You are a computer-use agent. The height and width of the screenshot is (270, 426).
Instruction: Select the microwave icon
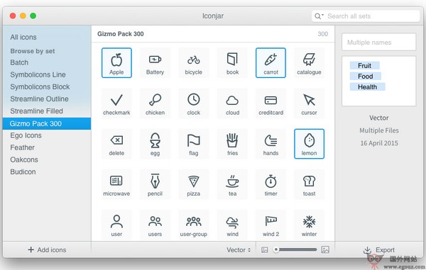click(x=116, y=184)
